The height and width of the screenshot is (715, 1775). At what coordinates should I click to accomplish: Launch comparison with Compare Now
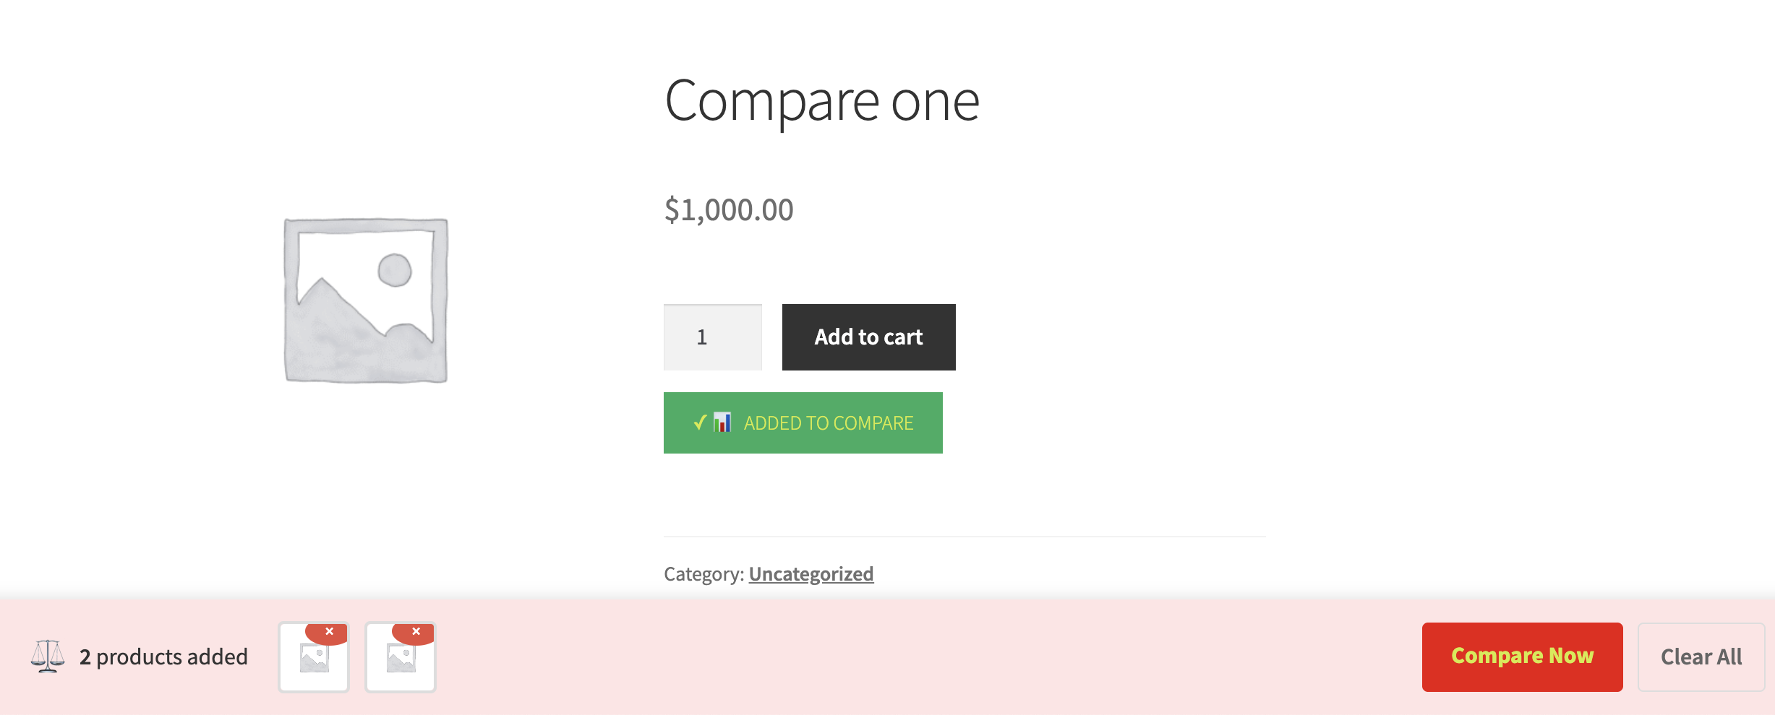[x=1522, y=656]
